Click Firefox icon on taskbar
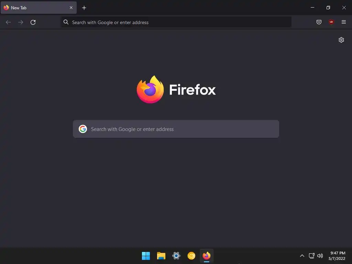The width and height of the screenshot is (352, 264). [207, 256]
